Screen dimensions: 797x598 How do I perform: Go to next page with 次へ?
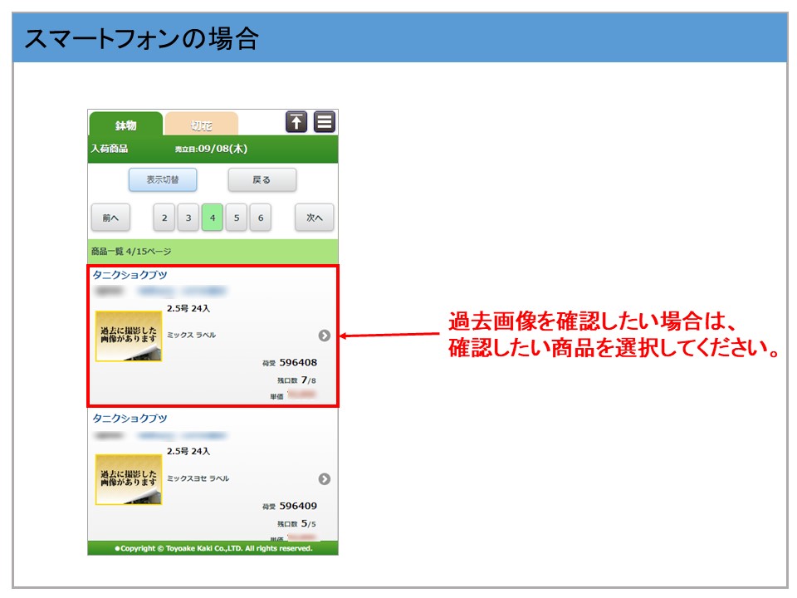(x=314, y=218)
